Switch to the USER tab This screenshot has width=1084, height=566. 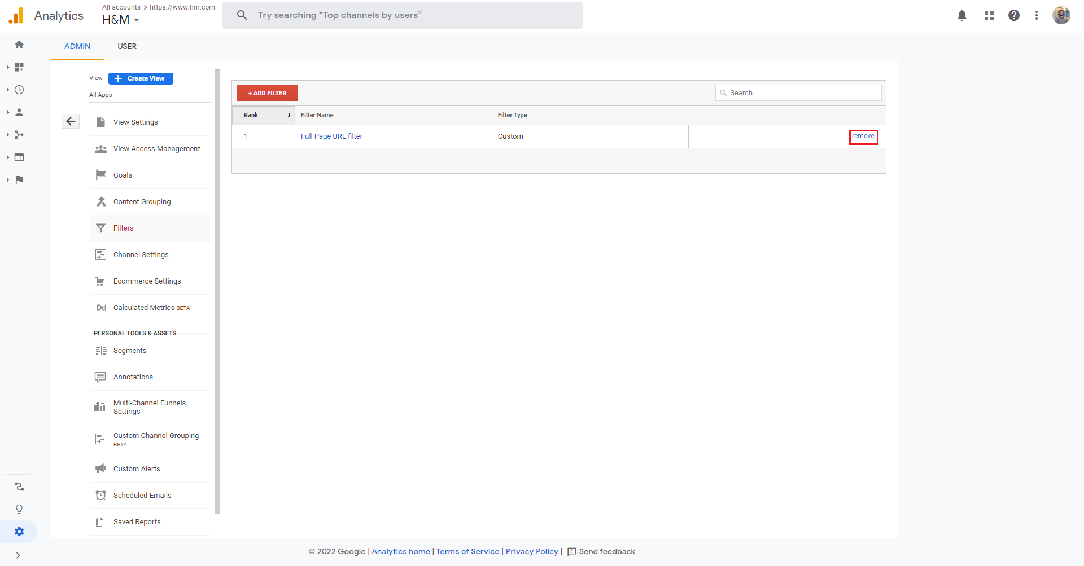tap(127, 46)
